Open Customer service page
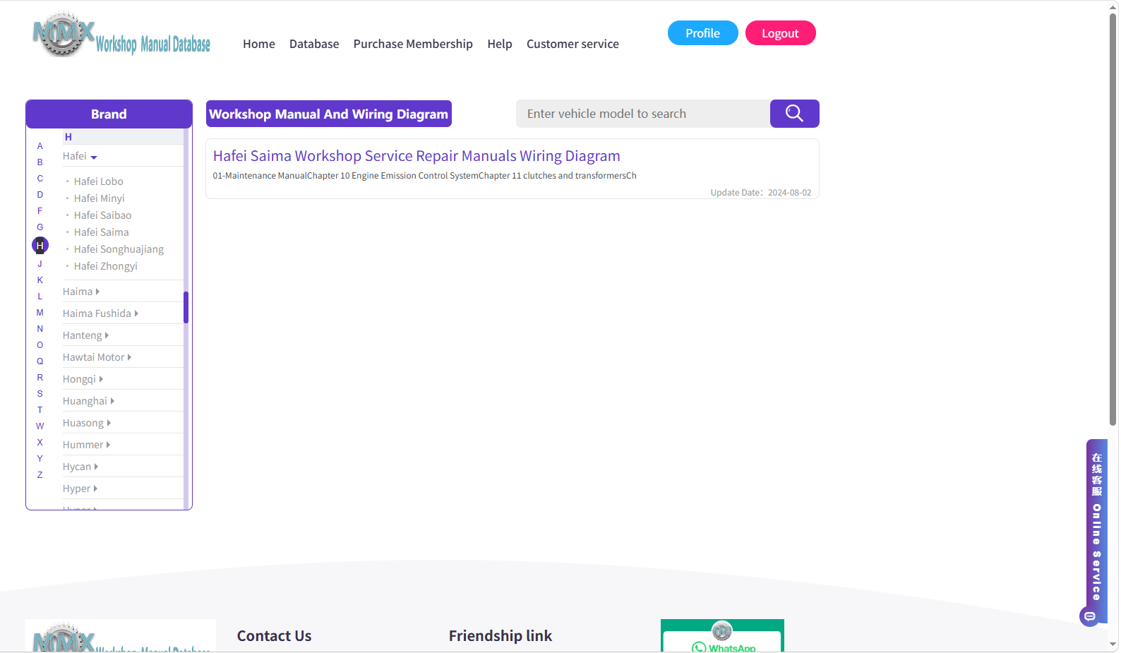 573,44
